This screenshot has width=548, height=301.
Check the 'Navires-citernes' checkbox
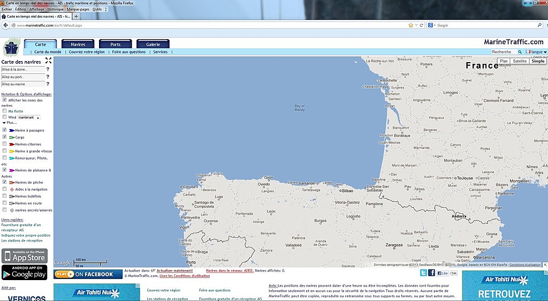[4, 144]
